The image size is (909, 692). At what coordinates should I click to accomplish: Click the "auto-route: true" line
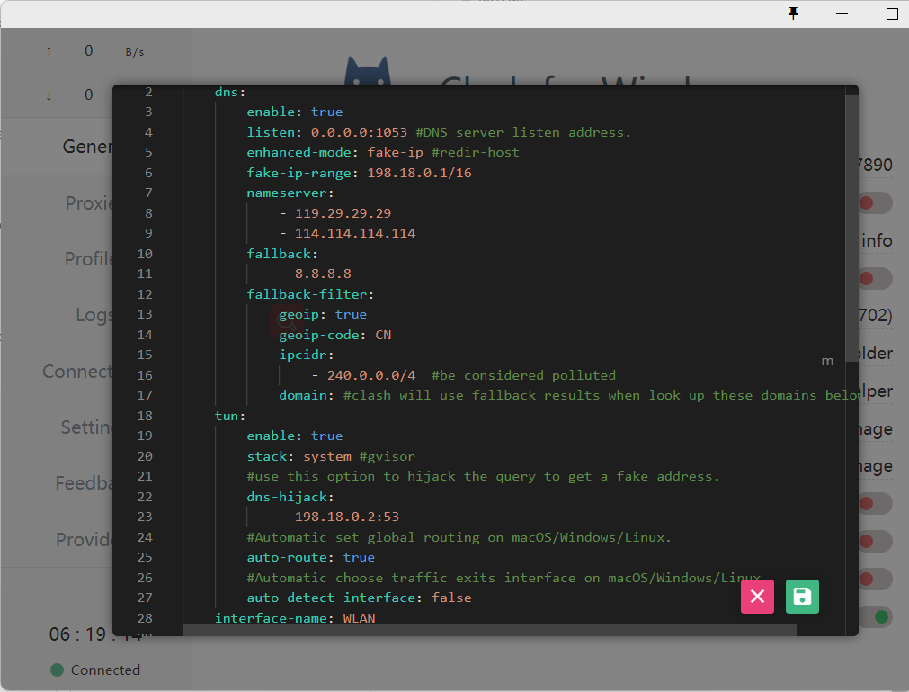311,557
